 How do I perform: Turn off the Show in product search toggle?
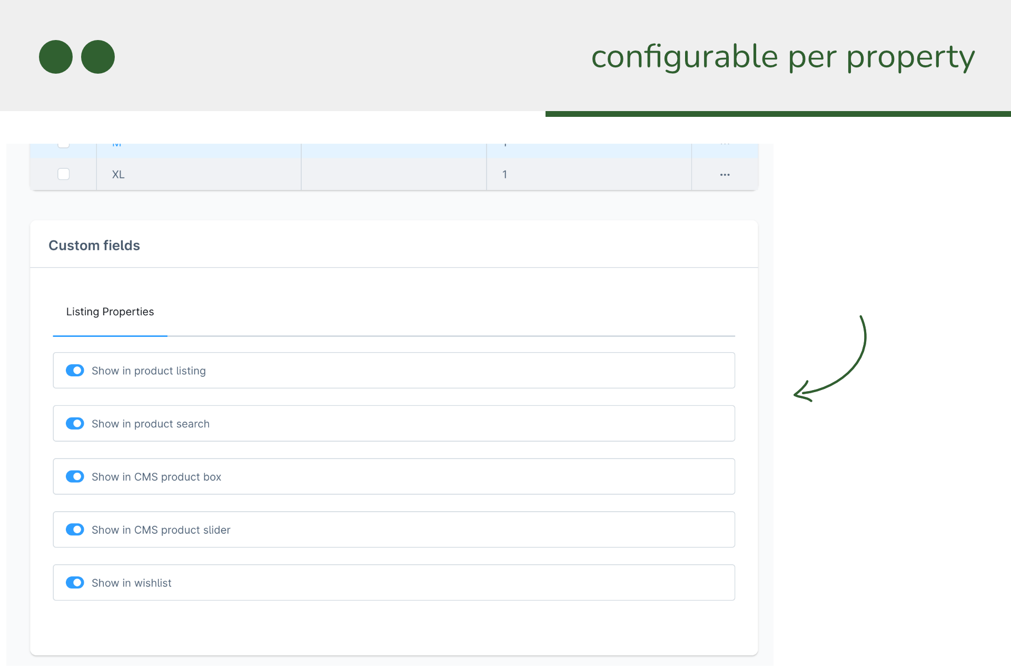75,424
